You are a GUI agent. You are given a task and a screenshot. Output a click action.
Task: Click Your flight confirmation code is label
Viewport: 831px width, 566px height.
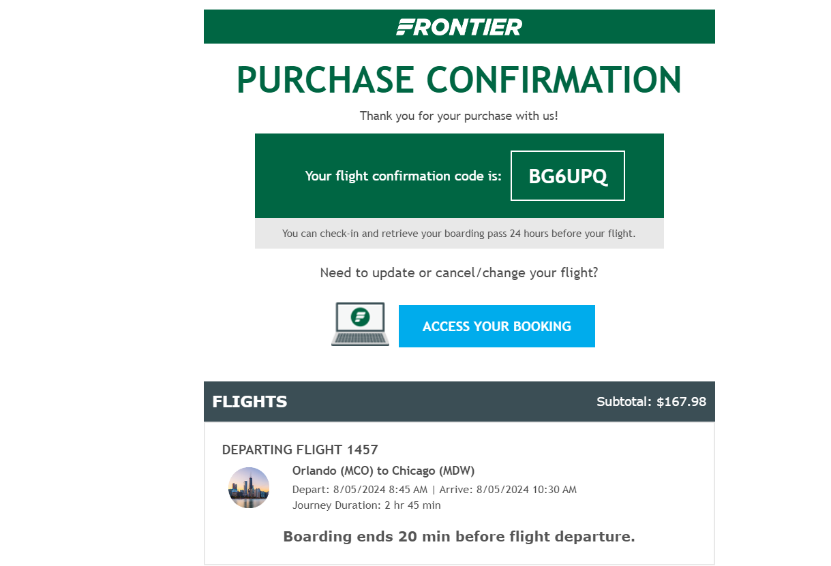click(x=404, y=176)
